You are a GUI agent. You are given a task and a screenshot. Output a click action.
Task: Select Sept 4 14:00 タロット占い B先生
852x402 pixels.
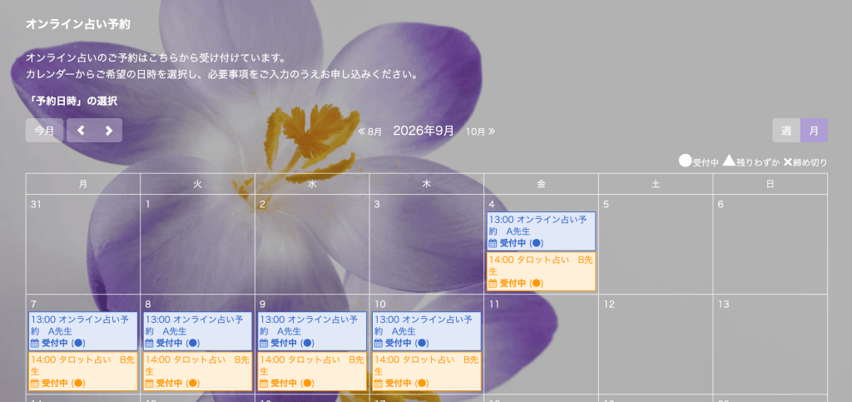coord(541,271)
